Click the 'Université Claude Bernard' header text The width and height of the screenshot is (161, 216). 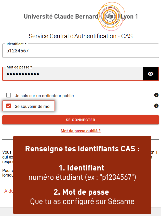[61, 17]
